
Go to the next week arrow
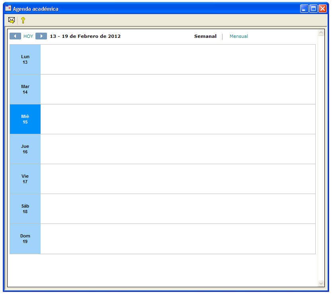(x=41, y=36)
